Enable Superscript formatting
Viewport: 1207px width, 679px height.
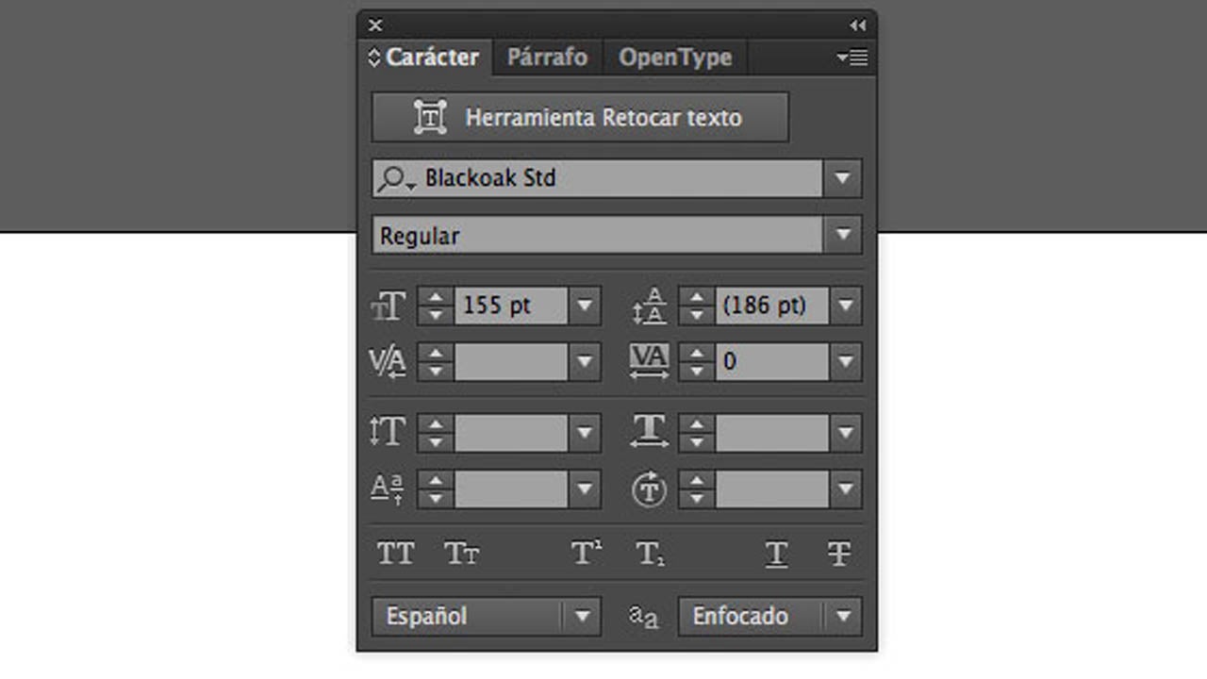pos(587,554)
